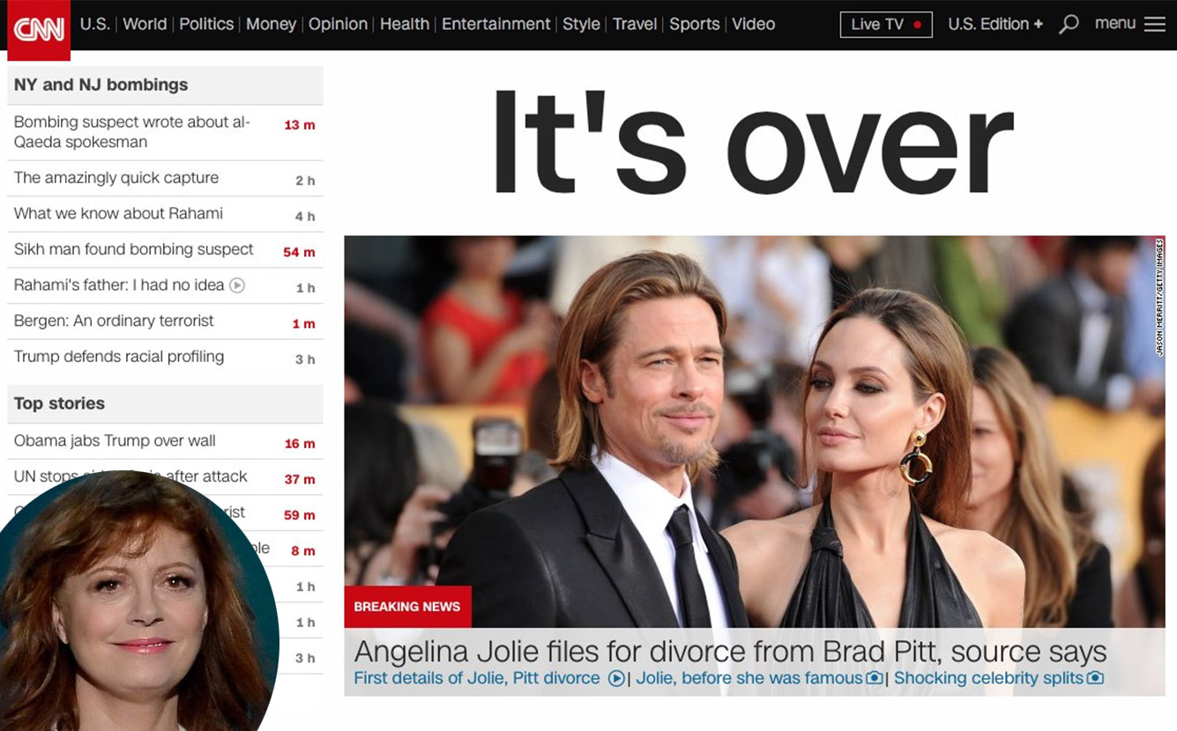The image size is (1177, 731).
Task: Open What we know about Rahami
Action: click(x=118, y=213)
